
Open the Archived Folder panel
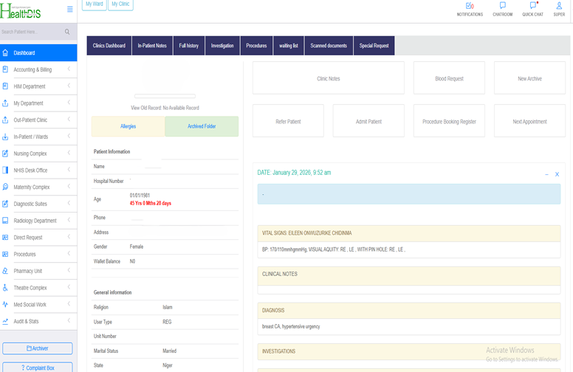[x=202, y=126]
